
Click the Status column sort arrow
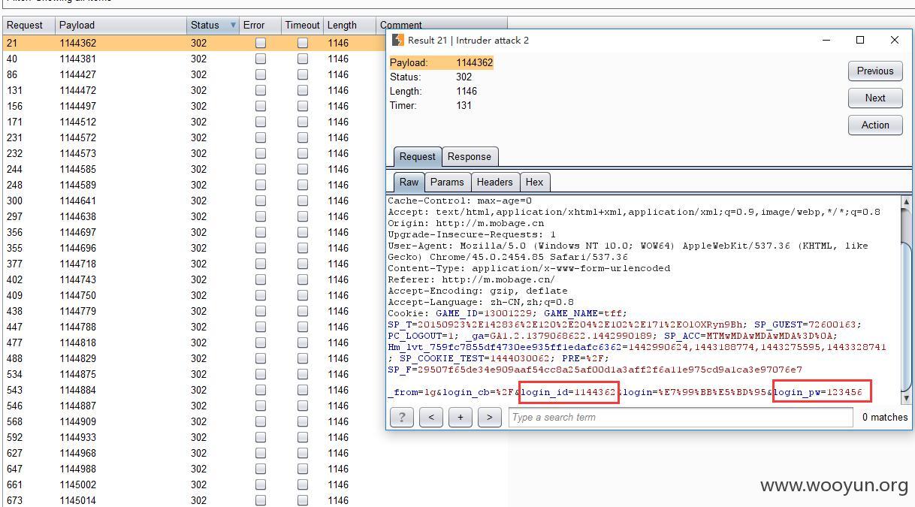coord(233,25)
